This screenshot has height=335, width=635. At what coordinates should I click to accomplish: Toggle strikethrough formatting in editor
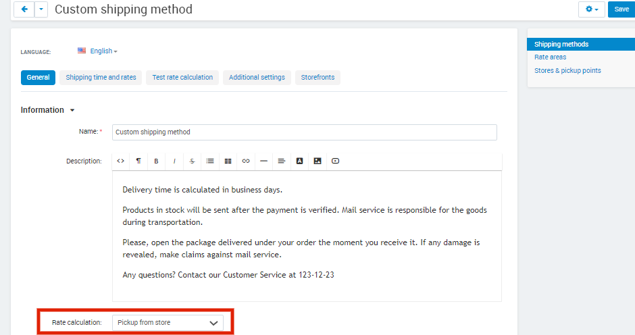pos(192,161)
